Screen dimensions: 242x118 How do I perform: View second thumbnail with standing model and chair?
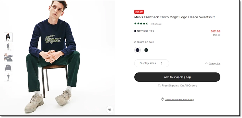(x=8, y=47)
